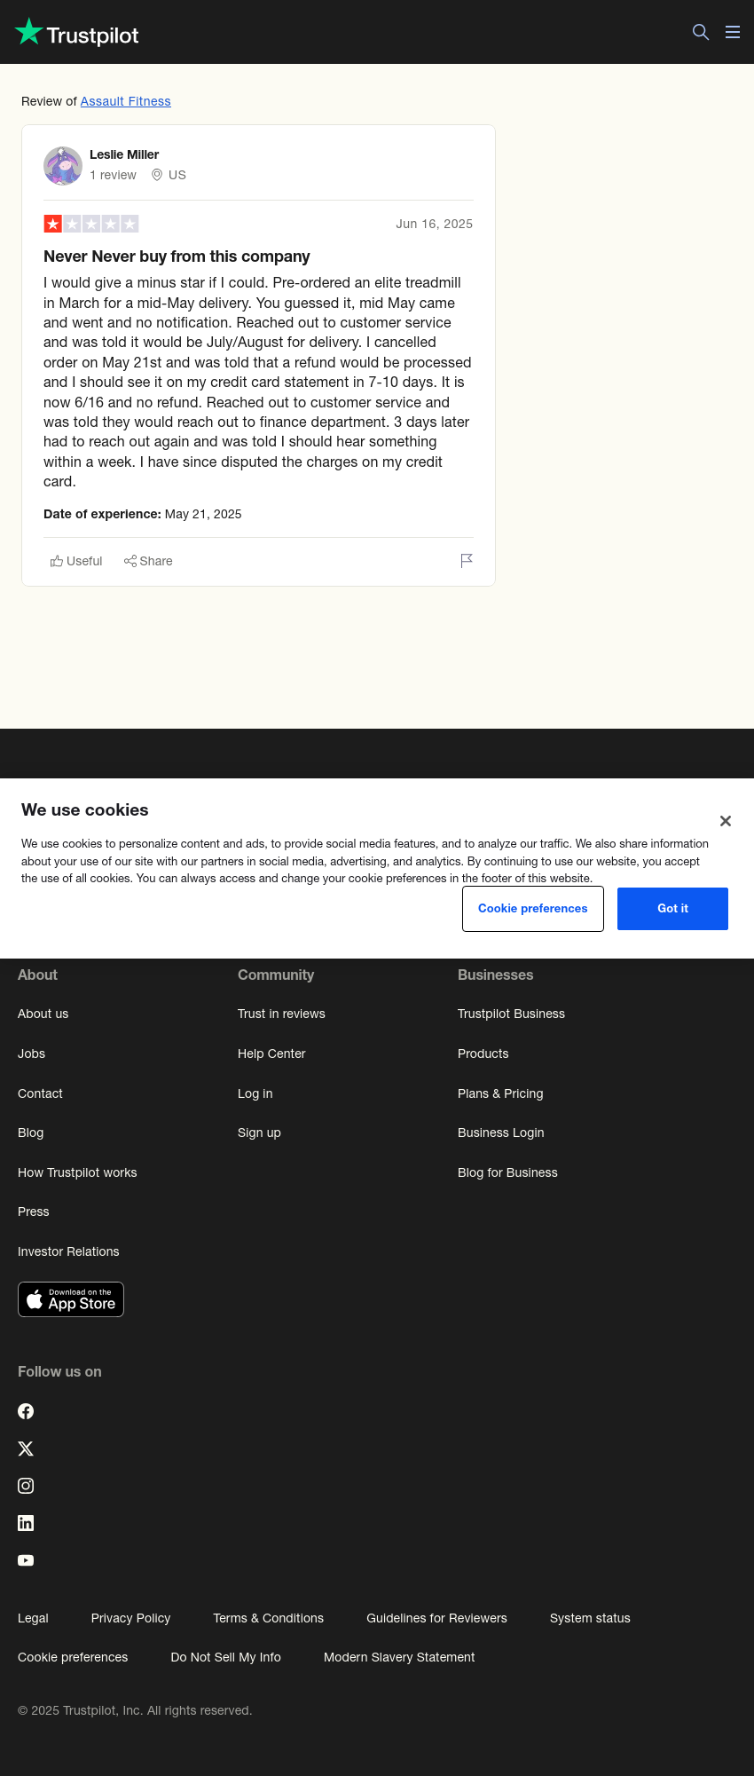Open Help Center
The height and width of the screenshot is (1776, 754).
[271, 1054]
